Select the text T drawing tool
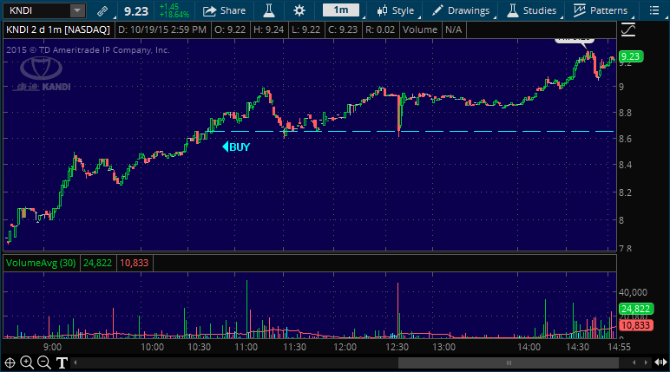This screenshot has width=670, height=372. click(x=62, y=363)
